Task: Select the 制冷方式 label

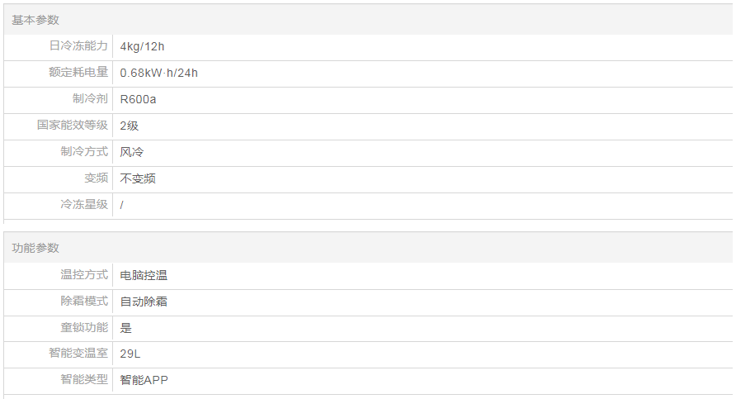Action: point(84,152)
